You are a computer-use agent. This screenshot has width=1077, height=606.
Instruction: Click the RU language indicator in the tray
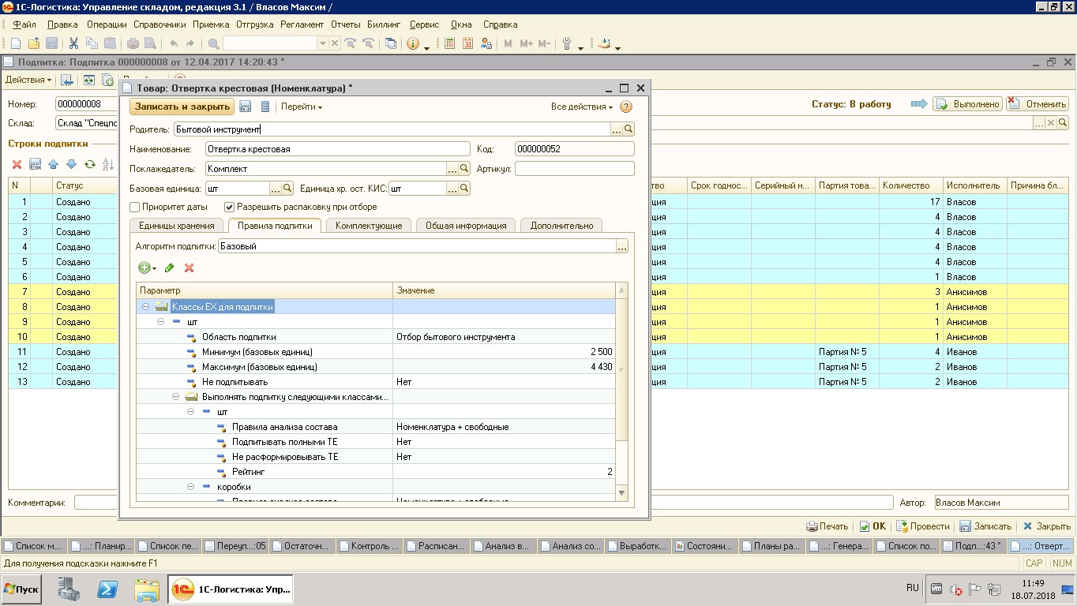[913, 588]
